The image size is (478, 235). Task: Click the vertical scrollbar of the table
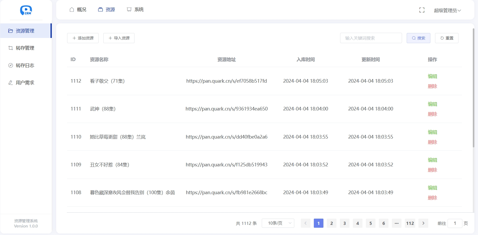click(473, 88)
